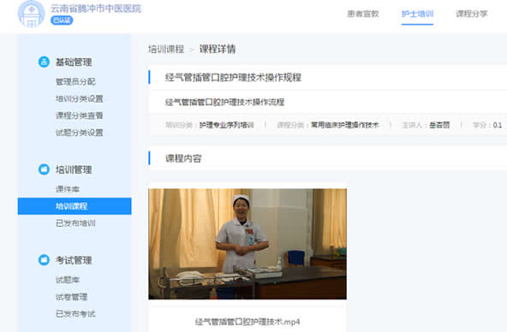Click the course title 经气管插管口腔护理技术操作规程

click(x=233, y=78)
